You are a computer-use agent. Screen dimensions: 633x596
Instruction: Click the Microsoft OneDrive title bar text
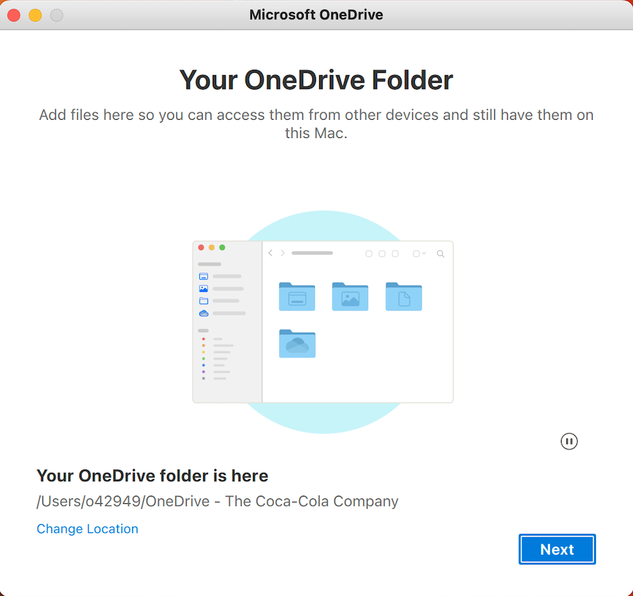tap(316, 15)
